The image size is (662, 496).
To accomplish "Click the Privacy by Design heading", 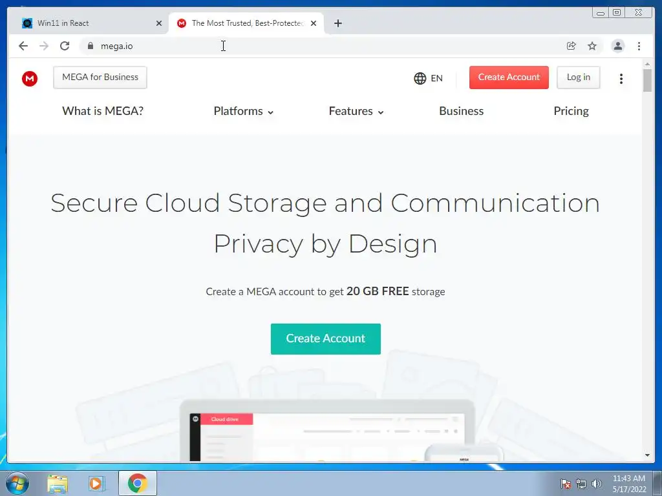I will point(325,243).
